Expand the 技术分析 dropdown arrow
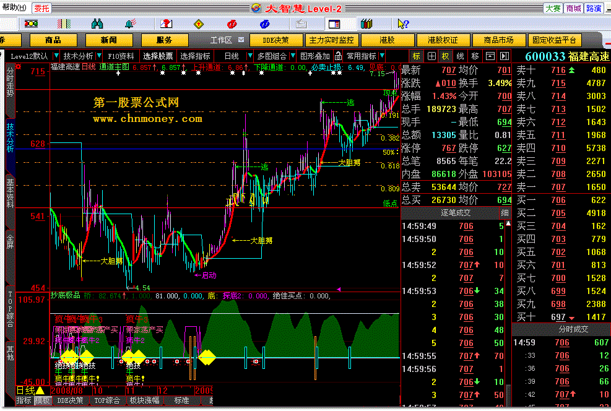Screen dimensions: 611x411 tap(99, 56)
